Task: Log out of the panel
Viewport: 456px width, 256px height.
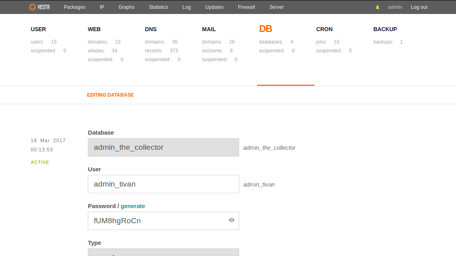Action: 419,7
